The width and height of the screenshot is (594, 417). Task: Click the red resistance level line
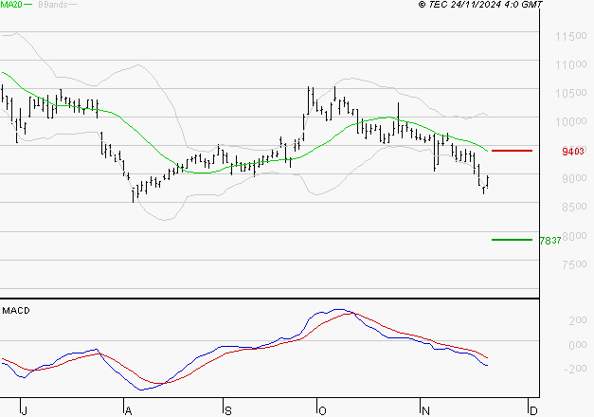[512, 151]
